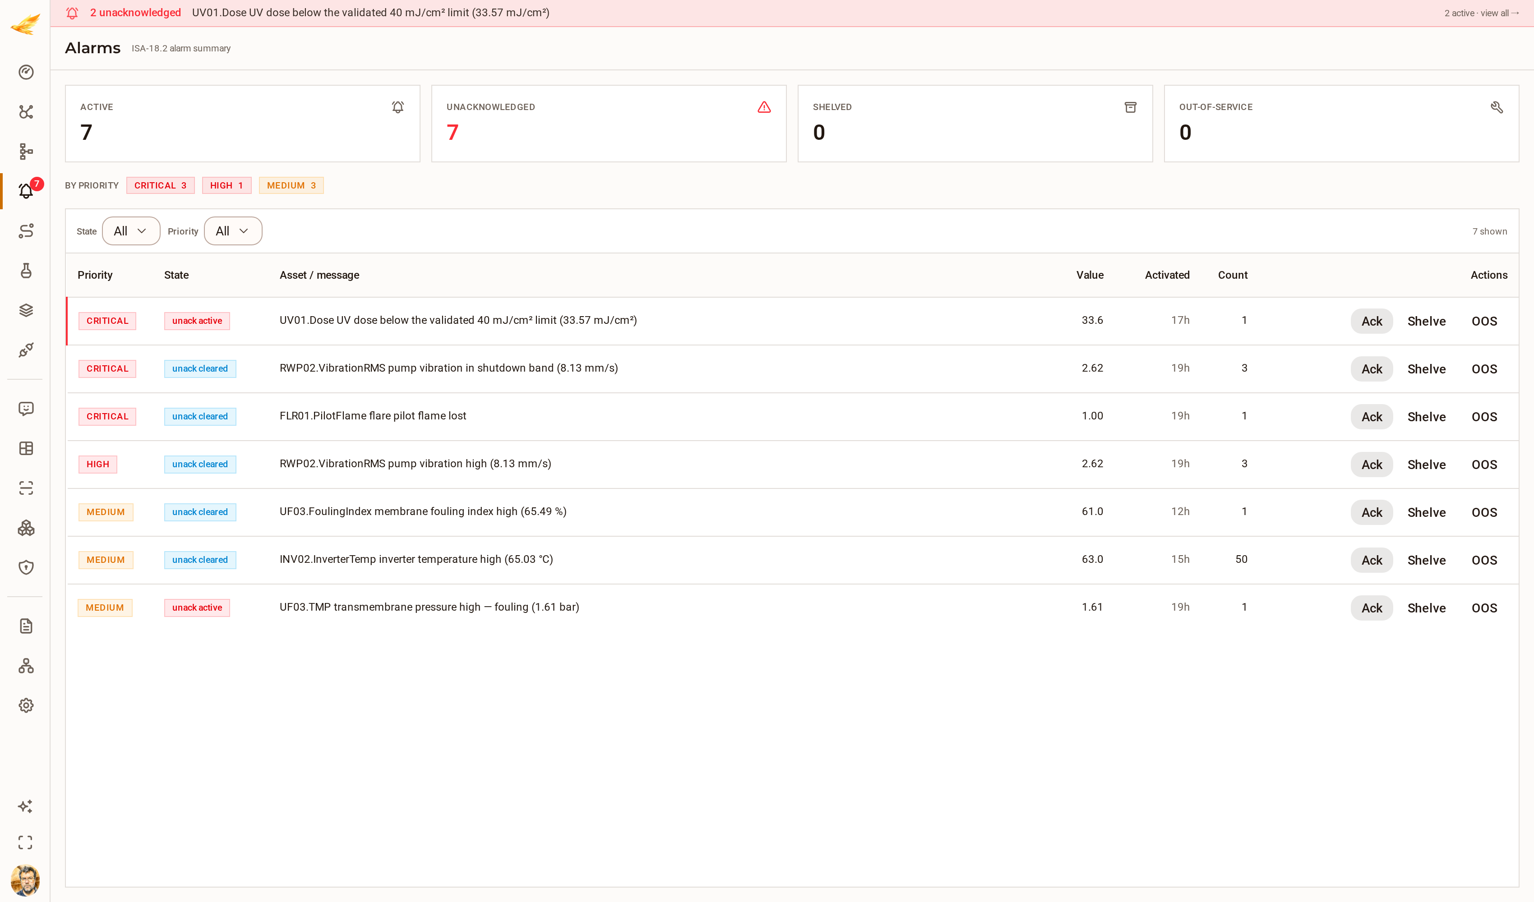
Task: Filter by the CRITICAL 3 priority chip
Action: click(x=161, y=186)
